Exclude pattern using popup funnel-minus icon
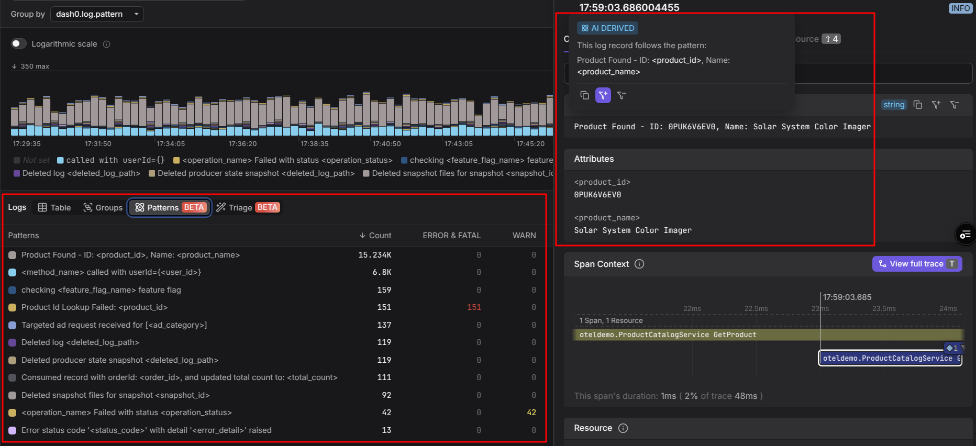 [x=622, y=95]
